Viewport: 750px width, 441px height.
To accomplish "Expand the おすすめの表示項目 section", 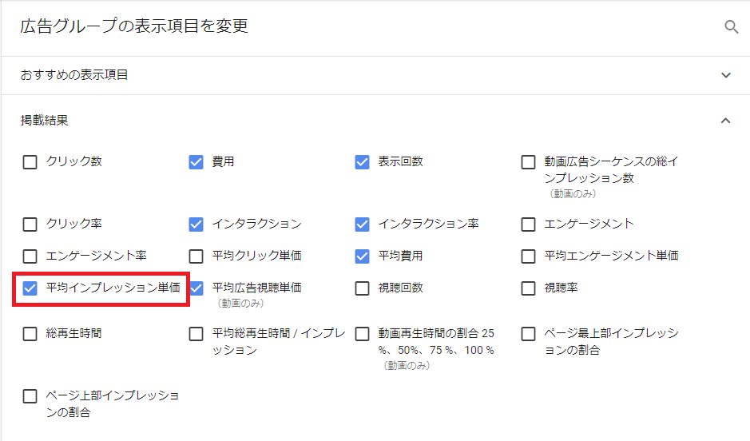I will (725, 75).
